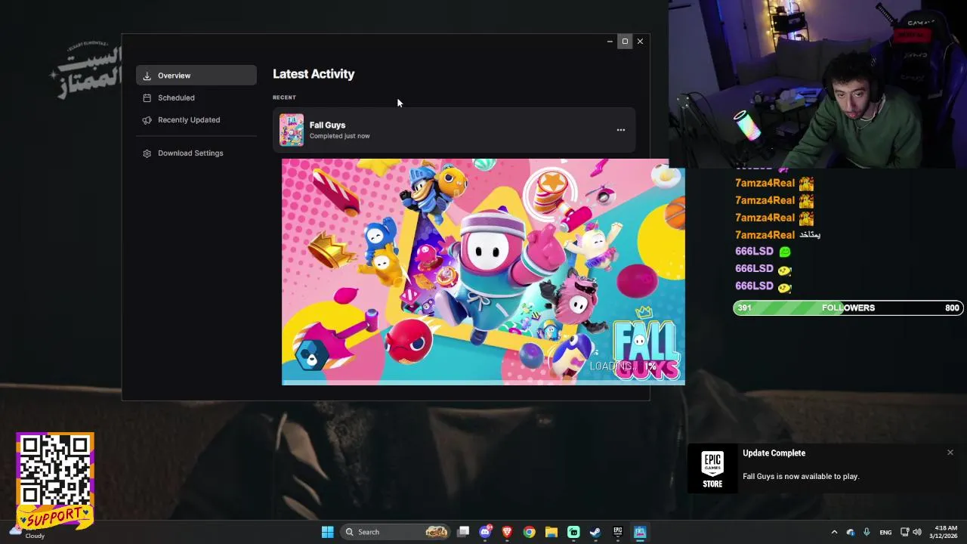Viewport: 967px width, 544px height.
Task: Open the volume speaker tray icon
Action: (917, 532)
